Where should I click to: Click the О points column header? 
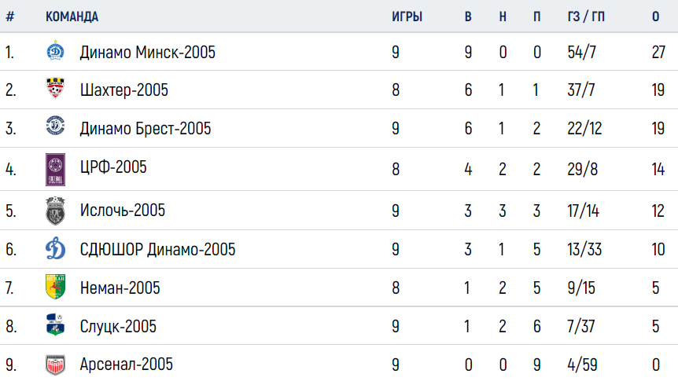pos(655,16)
